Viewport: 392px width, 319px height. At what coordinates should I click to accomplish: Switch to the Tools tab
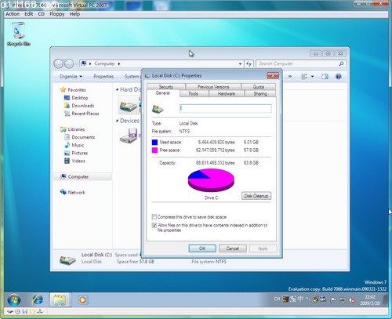tap(194, 93)
